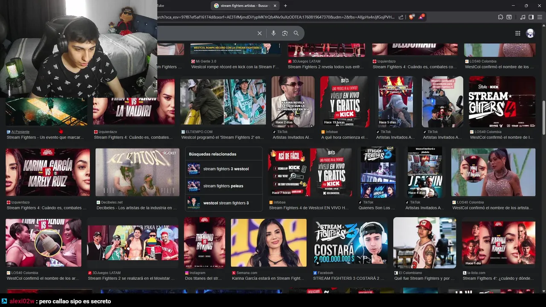Open the Stream Fighters 4 Kick logo thumbnail
Image resolution: width=546 pixels, height=307 pixels.
click(x=502, y=102)
